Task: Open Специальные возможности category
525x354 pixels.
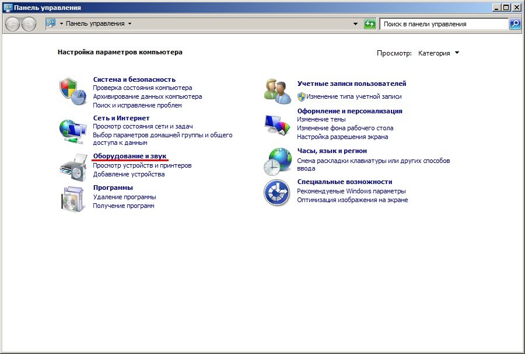Action: coord(345,182)
